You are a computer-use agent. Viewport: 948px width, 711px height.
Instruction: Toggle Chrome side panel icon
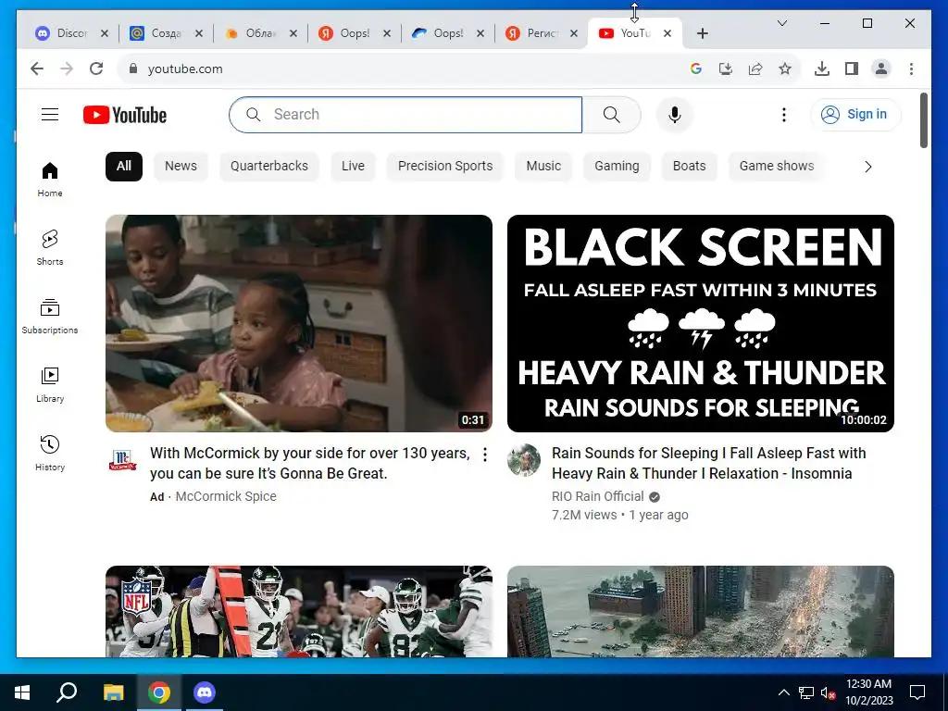click(x=852, y=69)
